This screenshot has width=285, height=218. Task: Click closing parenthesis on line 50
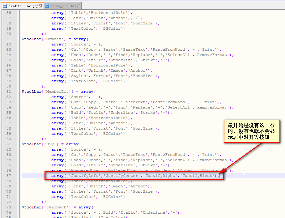coord(43,87)
